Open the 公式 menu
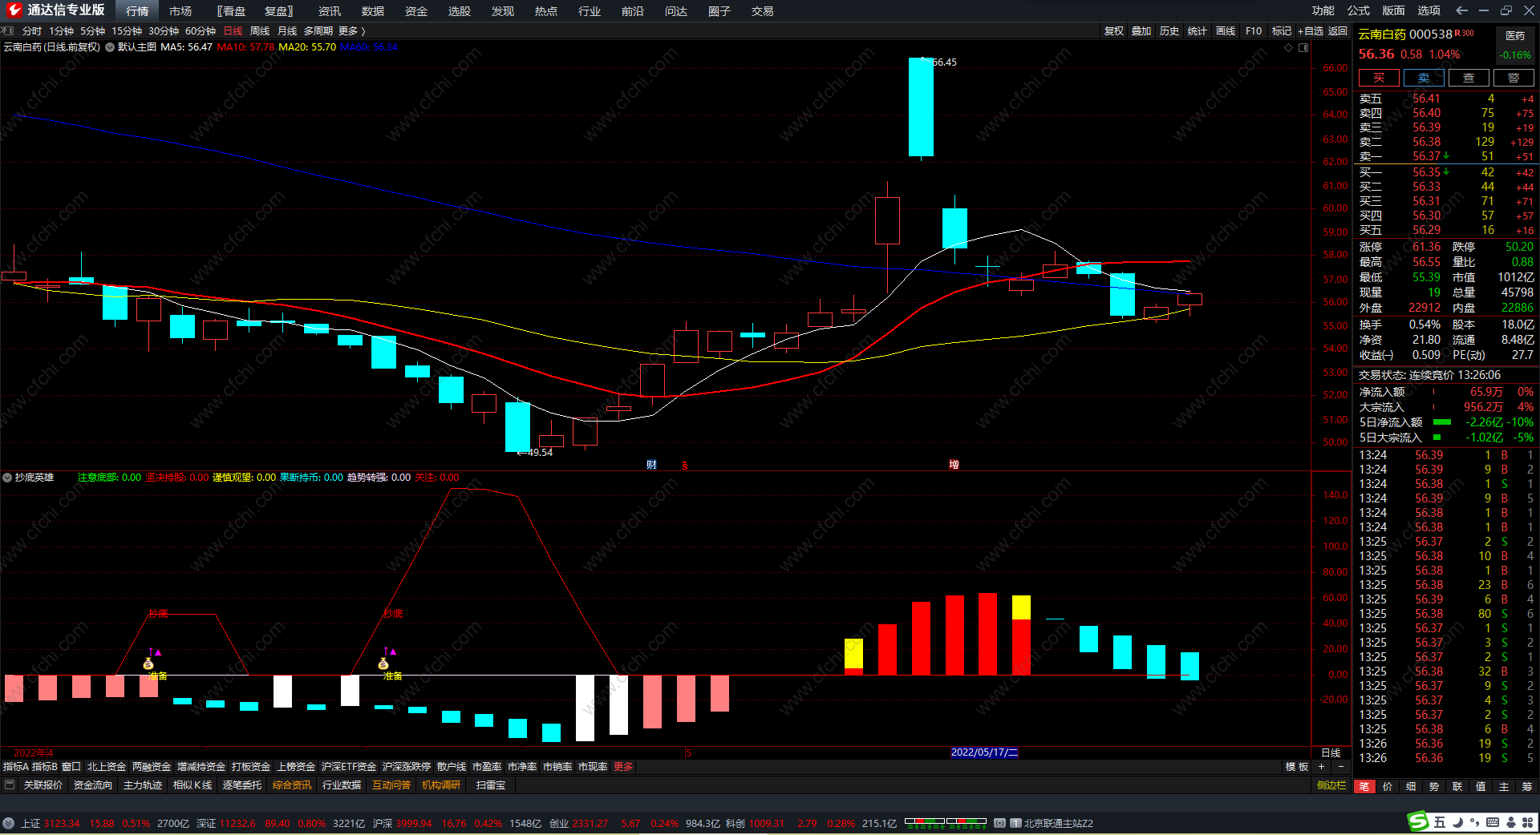Viewport: 1540px width, 835px height. point(1359,10)
